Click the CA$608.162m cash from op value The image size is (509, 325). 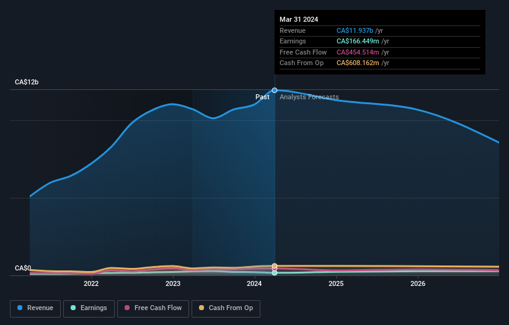pyautogui.click(x=358, y=63)
